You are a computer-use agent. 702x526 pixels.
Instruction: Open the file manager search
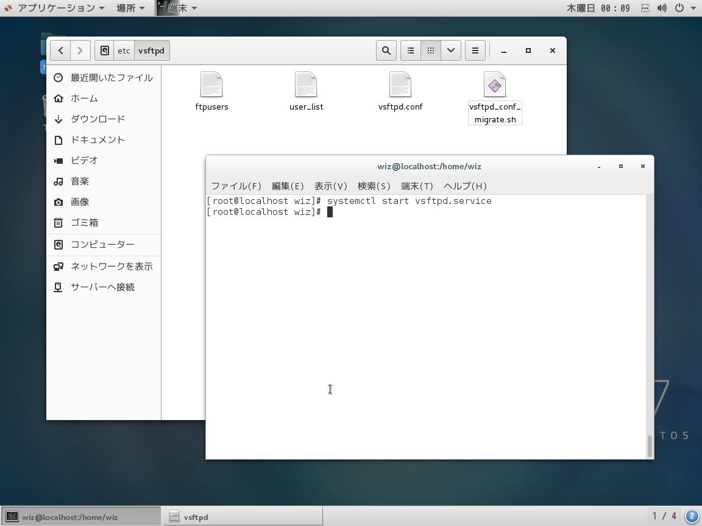coord(386,51)
